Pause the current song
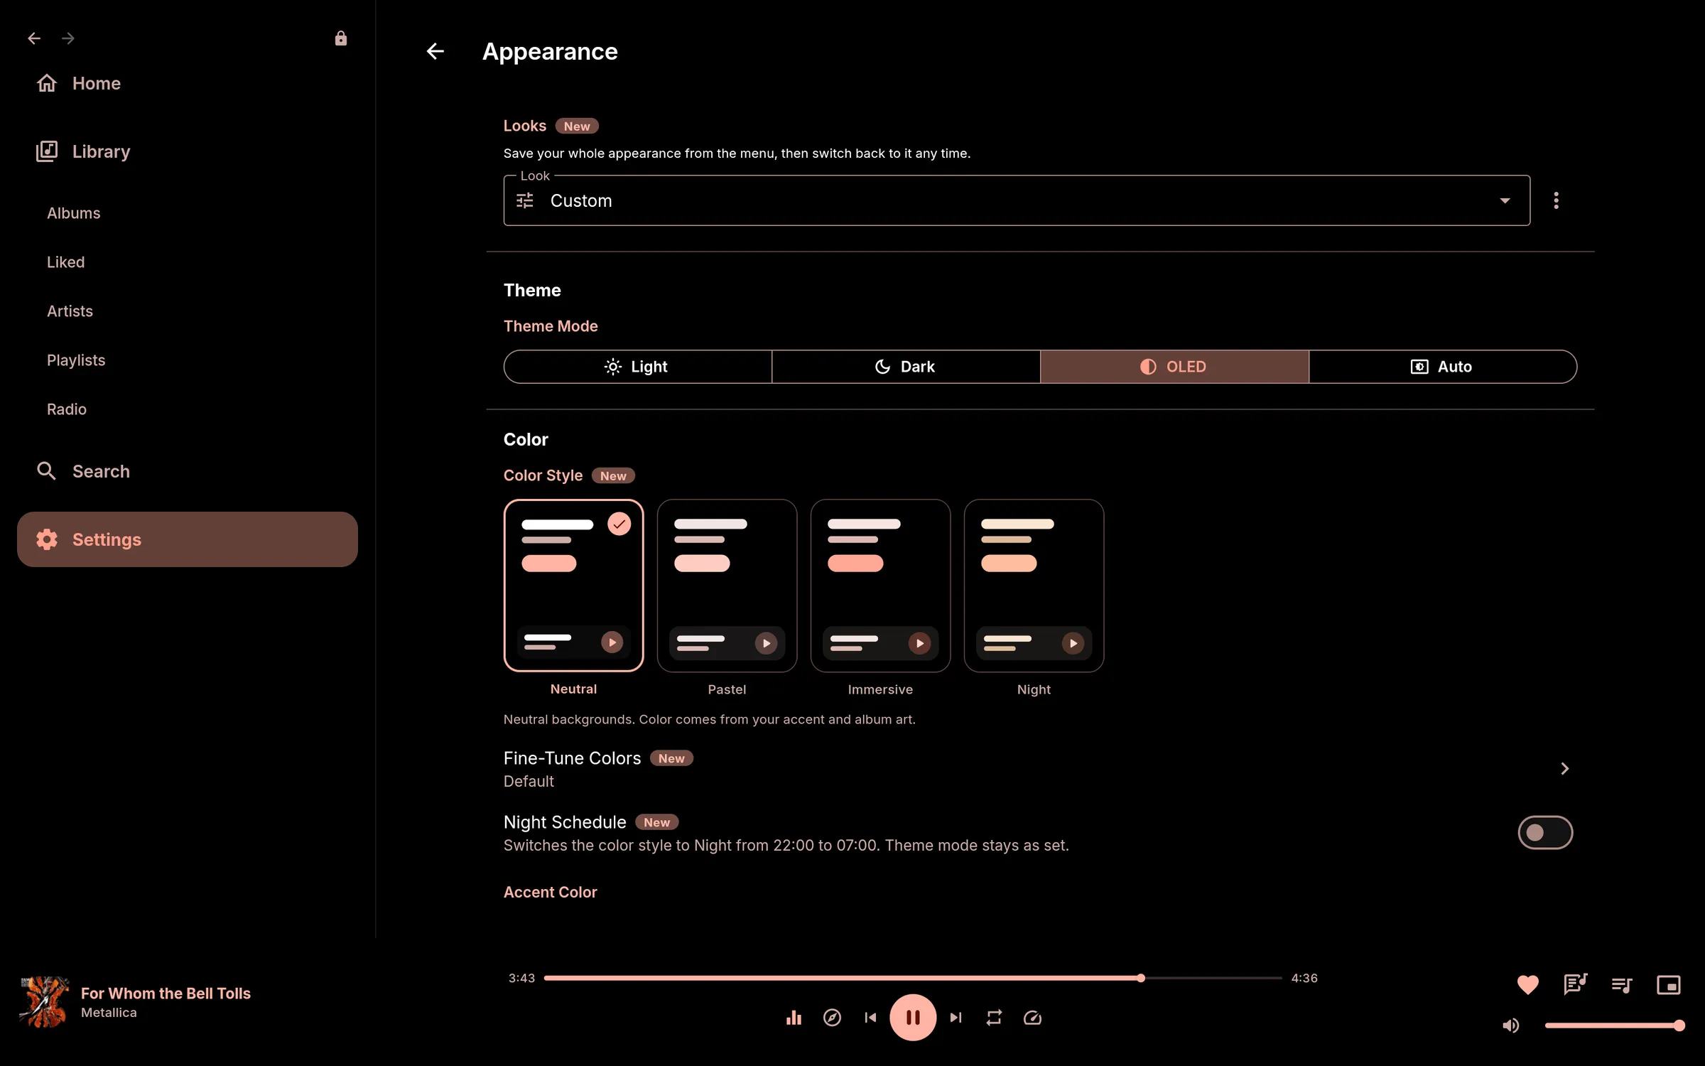The height and width of the screenshot is (1066, 1705). pyautogui.click(x=913, y=1018)
